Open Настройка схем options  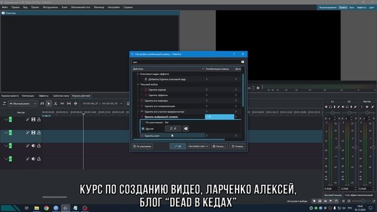[x=199, y=147]
